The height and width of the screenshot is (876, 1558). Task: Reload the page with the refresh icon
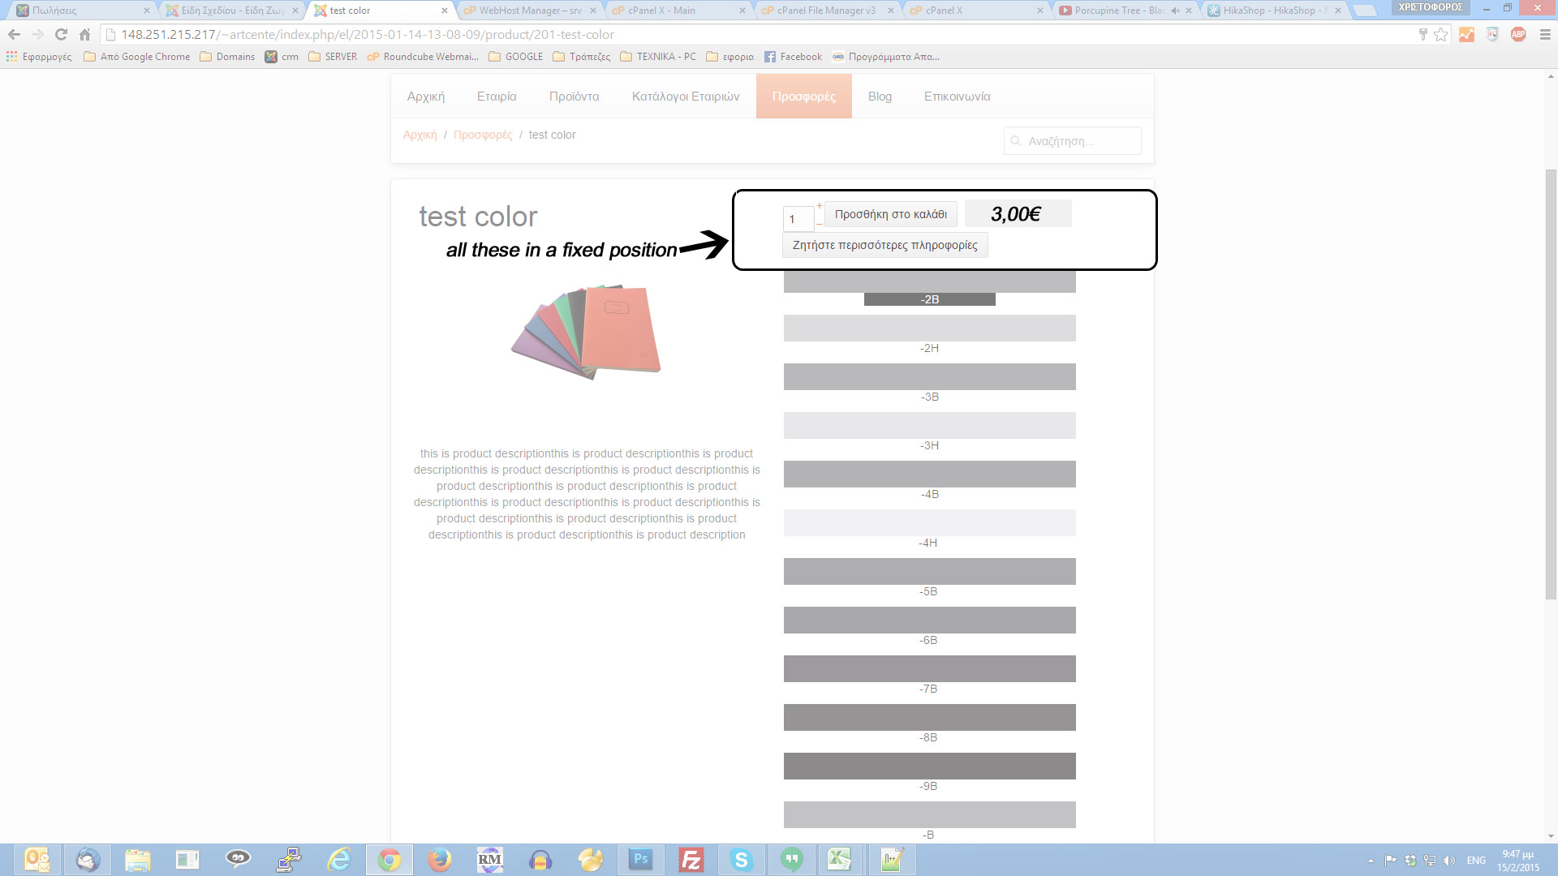[x=61, y=34]
